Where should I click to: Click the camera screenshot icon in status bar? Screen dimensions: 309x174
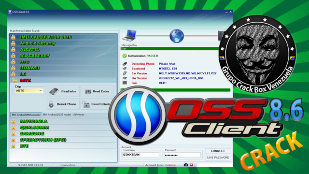[185, 165]
